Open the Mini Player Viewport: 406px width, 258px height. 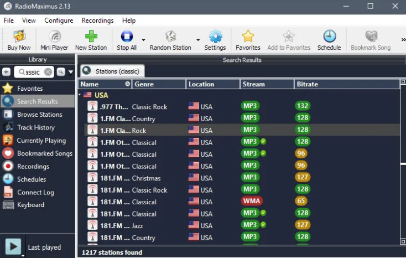pos(54,40)
